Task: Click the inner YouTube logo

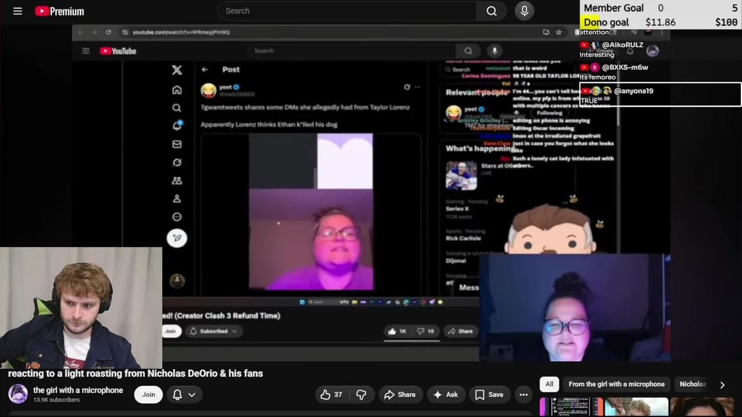Action: (118, 51)
